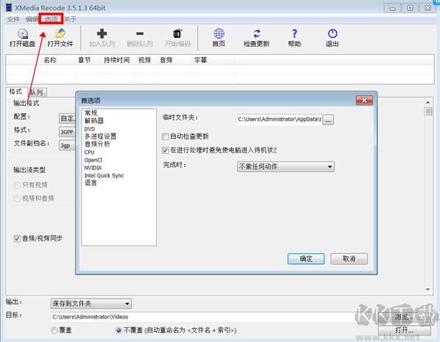Viewport: 440px width, 342px height.
Task: Click the Open Disc (打开磁盘) toolbar icon
Action: [x=23, y=34]
